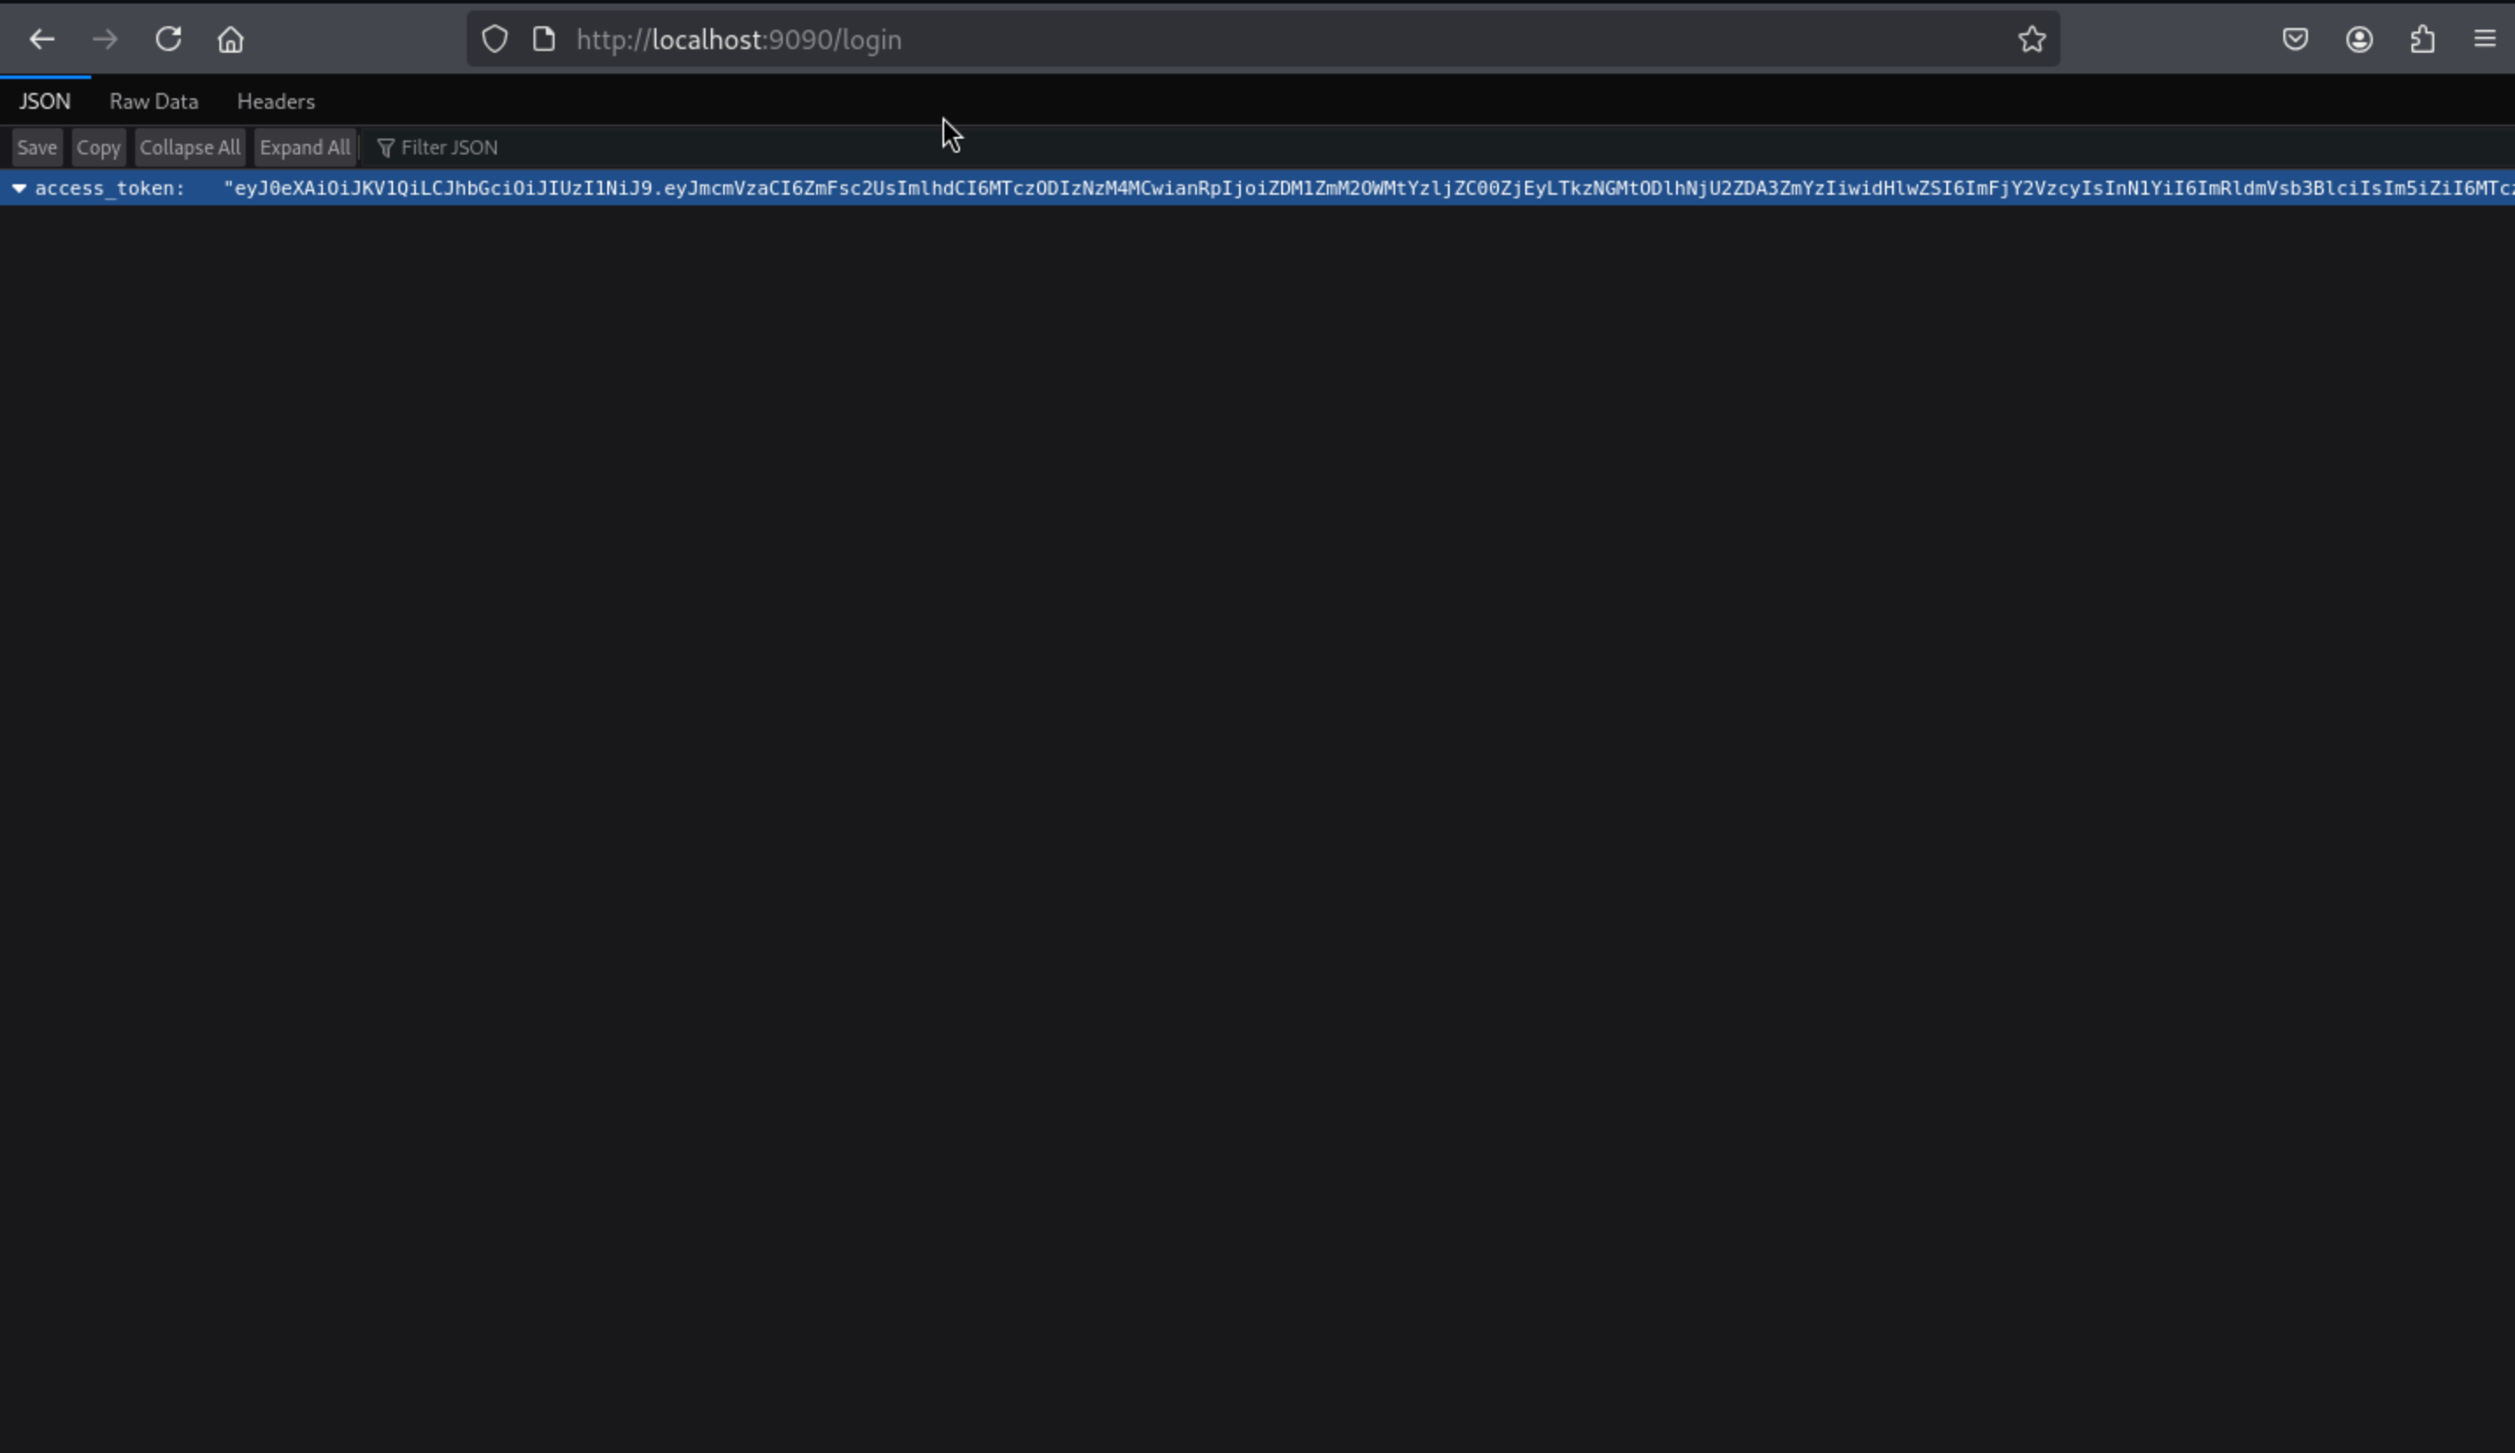Open the tracking protection shield

click(495, 39)
